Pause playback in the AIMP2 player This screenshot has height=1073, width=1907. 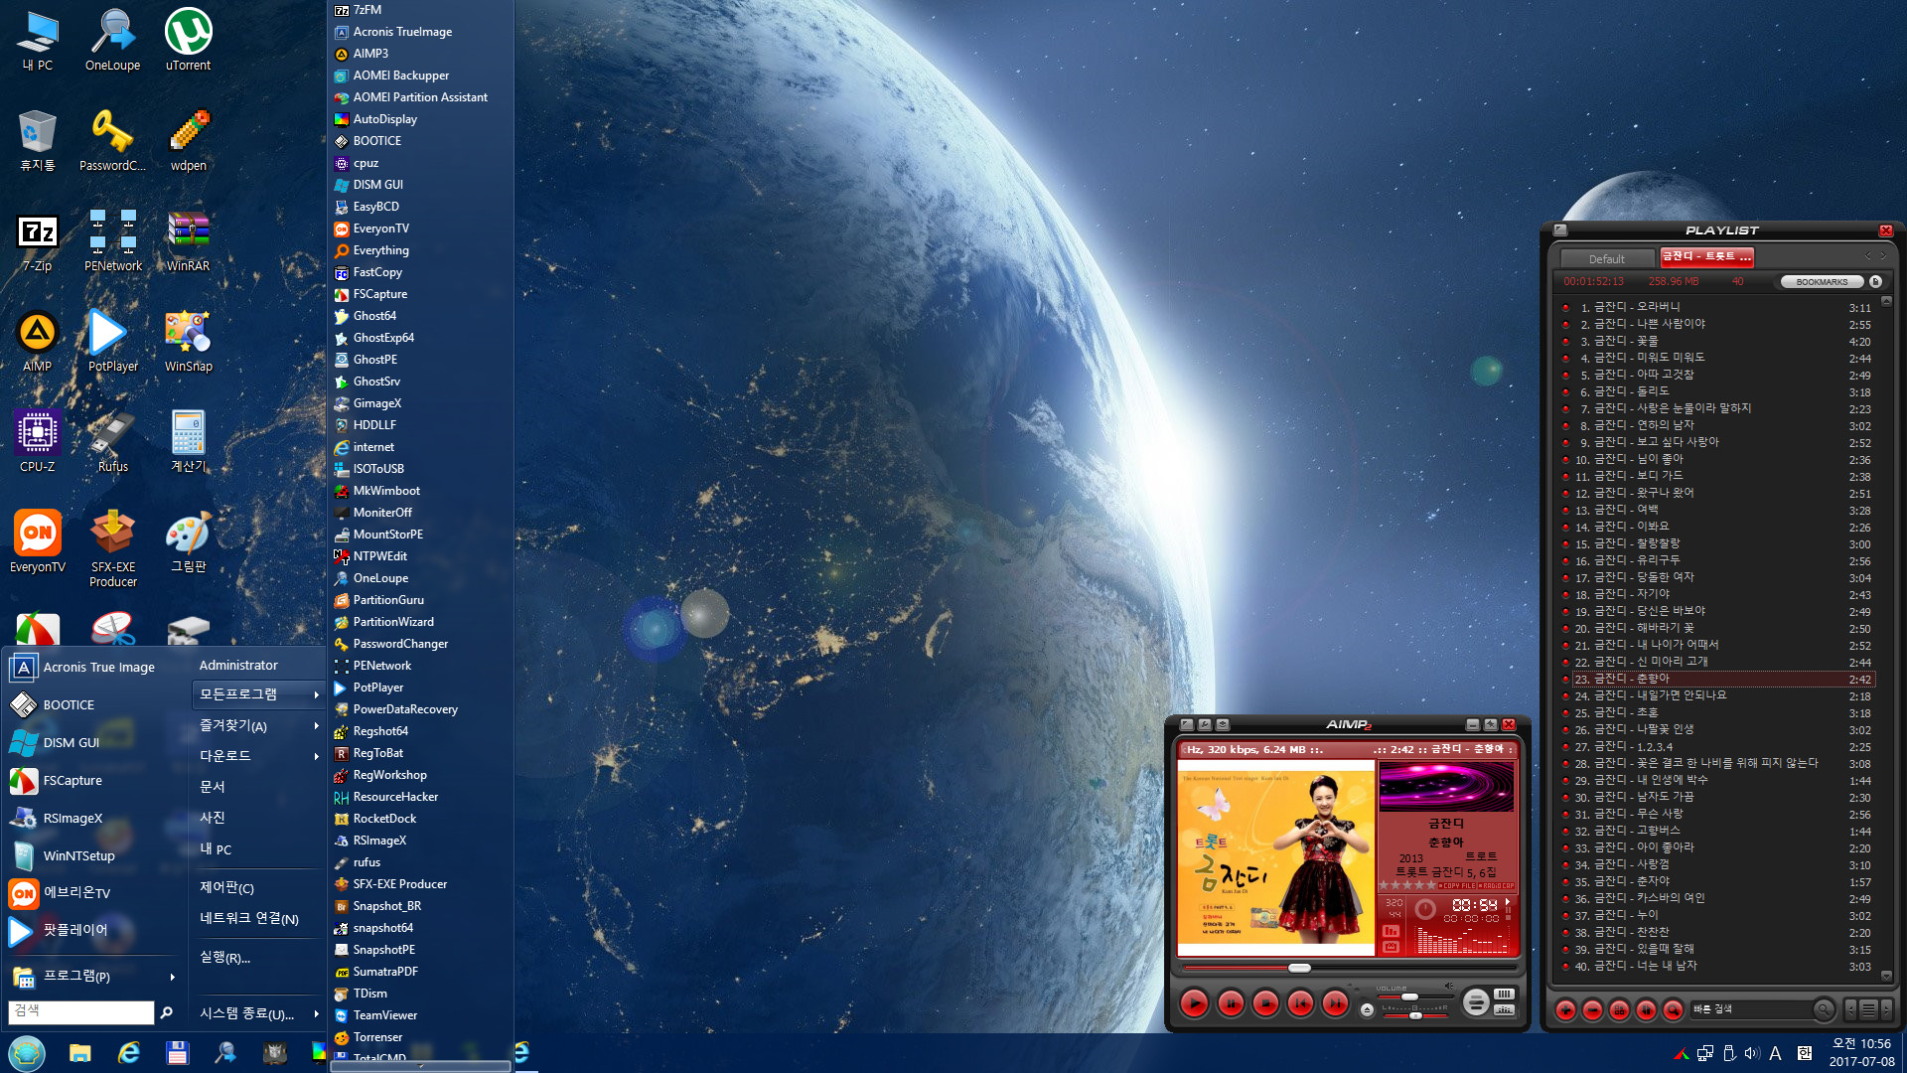pos(1231,1003)
